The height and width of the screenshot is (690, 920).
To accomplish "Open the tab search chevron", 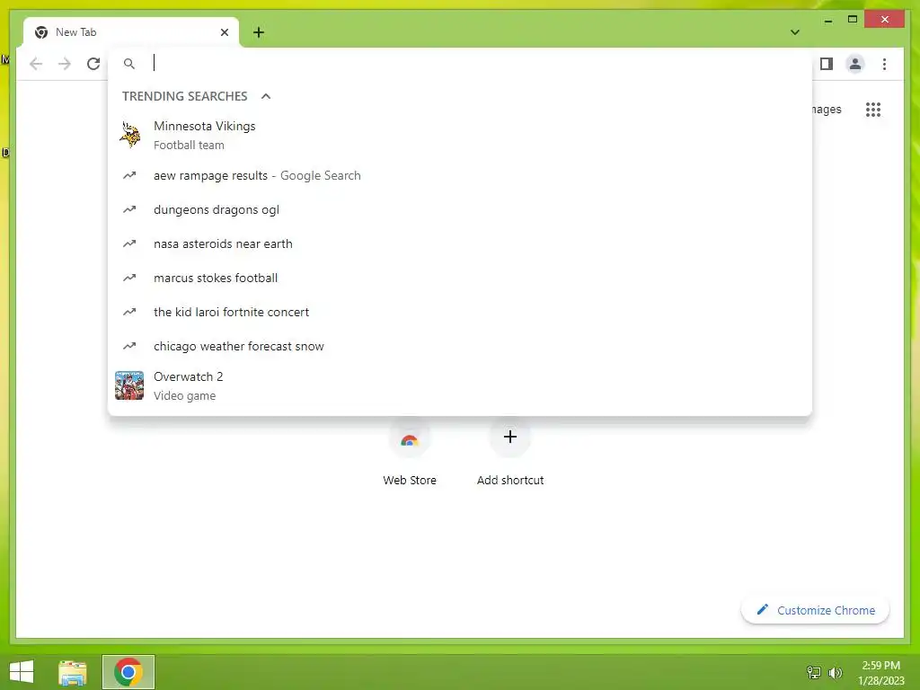I will (x=795, y=32).
